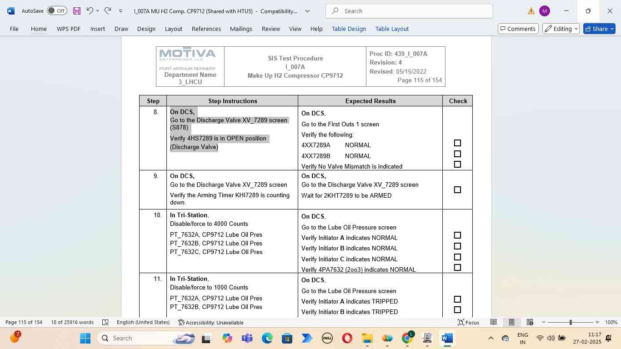Open zoom dialog via 100% level
The width and height of the screenshot is (621, 349).
click(611, 322)
